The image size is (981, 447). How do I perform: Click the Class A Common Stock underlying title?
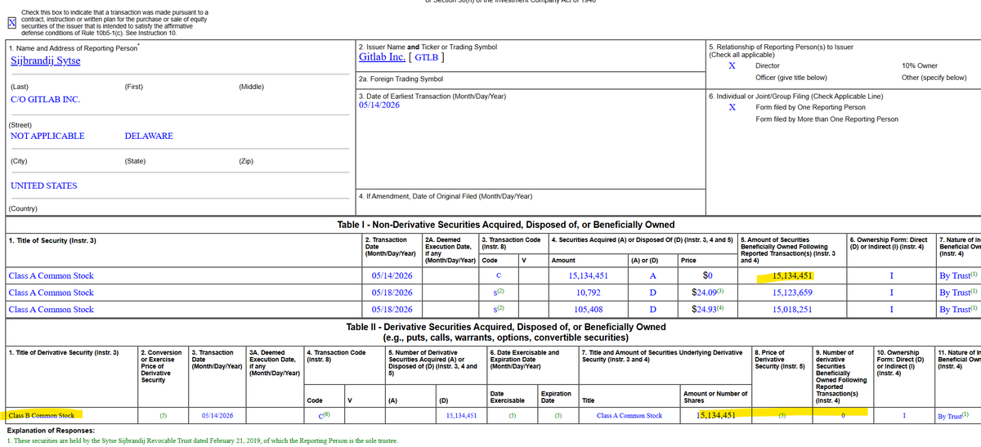pos(629,416)
